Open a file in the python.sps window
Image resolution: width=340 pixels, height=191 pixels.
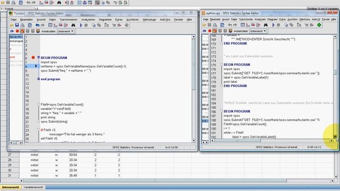(x=204, y=25)
